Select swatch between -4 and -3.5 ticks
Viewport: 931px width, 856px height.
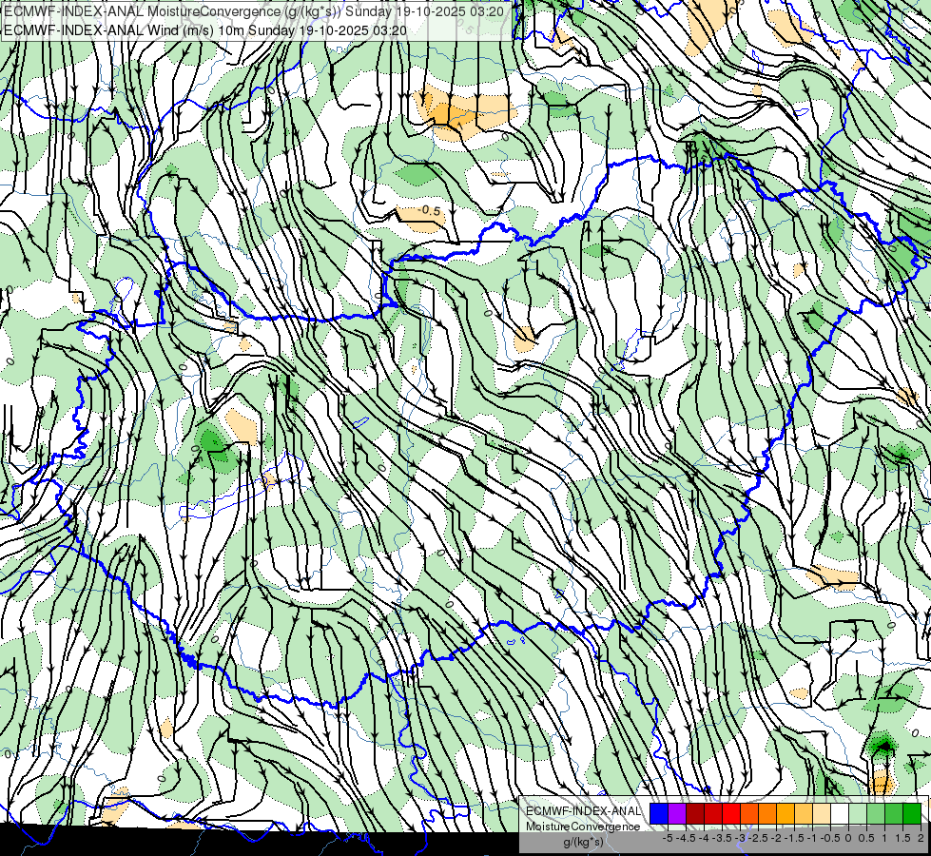tap(713, 813)
